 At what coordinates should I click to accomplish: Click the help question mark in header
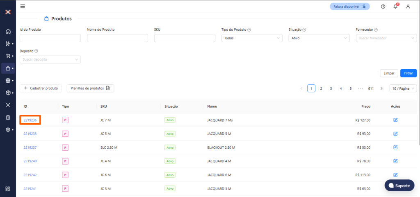tap(383, 7)
